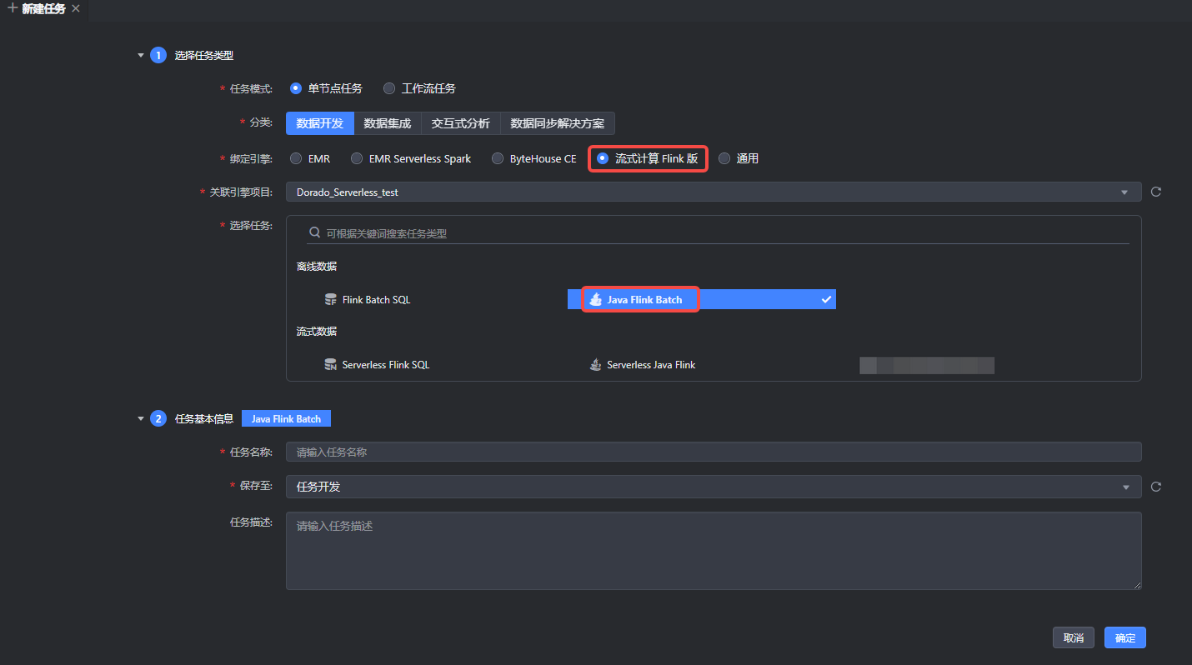Click the plus icon on 新建任务 tab
This screenshot has height=665, width=1192.
coord(13,8)
